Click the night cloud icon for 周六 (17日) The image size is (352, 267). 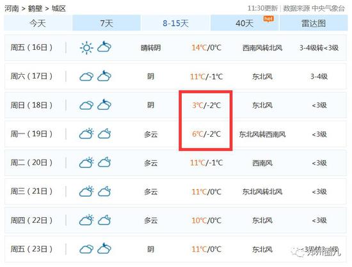click(104, 76)
